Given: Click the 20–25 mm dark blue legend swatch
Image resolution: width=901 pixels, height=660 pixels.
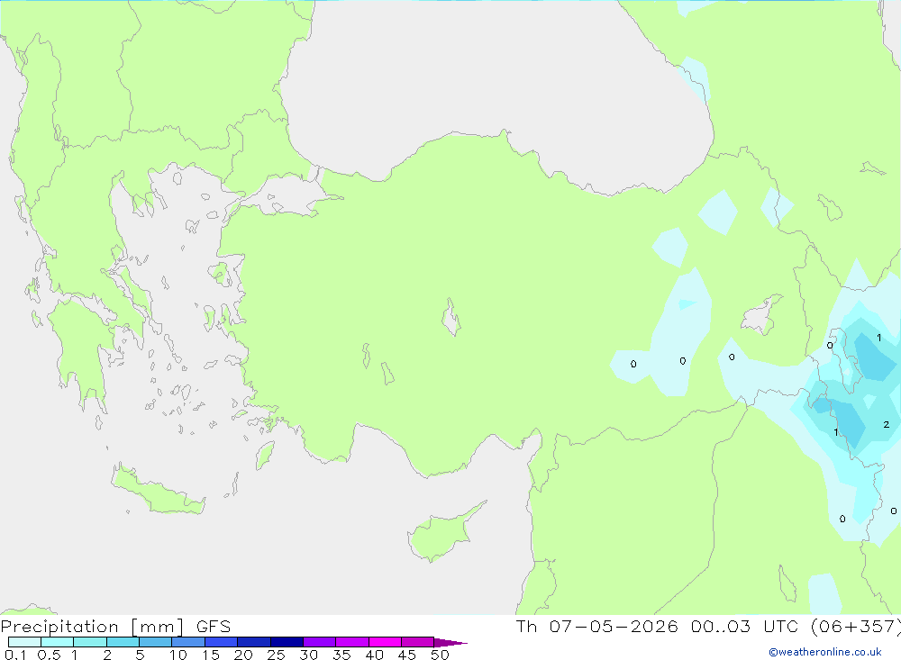Looking at the screenshot, I should [x=253, y=642].
